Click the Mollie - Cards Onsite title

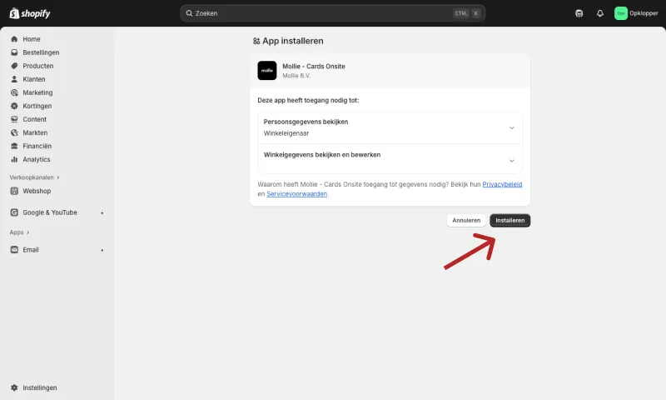(x=314, y=67)
